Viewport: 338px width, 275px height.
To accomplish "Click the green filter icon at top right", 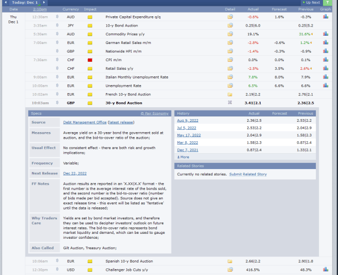I will [327, 3].
